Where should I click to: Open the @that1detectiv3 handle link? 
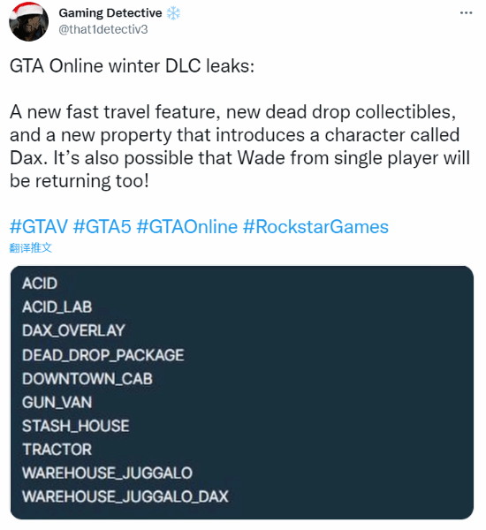[x=103, y=29]
